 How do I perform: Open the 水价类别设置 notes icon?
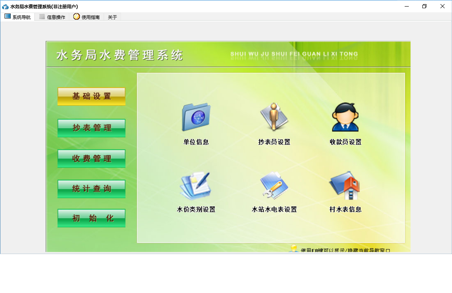[x=196, y=186]
